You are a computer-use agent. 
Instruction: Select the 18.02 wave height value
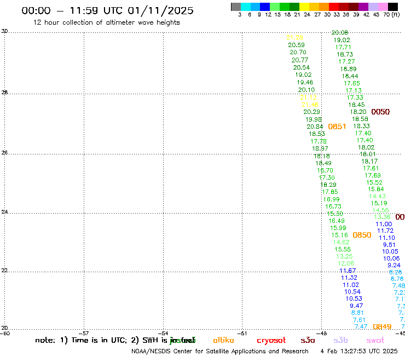[x=366, y=147]
